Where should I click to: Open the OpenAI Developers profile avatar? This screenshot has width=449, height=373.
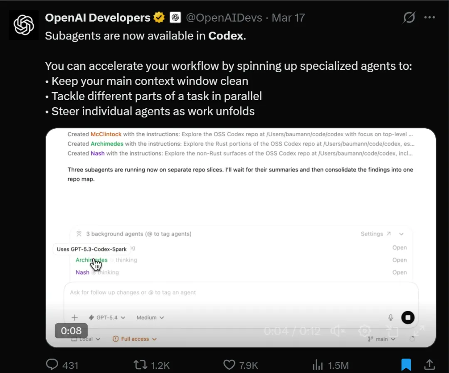(x=24, y=25)
